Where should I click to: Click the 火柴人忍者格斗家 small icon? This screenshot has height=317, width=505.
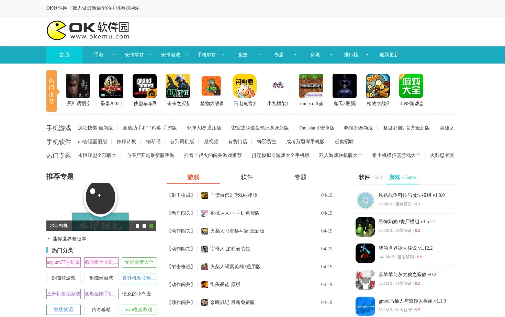coord(205,231)
